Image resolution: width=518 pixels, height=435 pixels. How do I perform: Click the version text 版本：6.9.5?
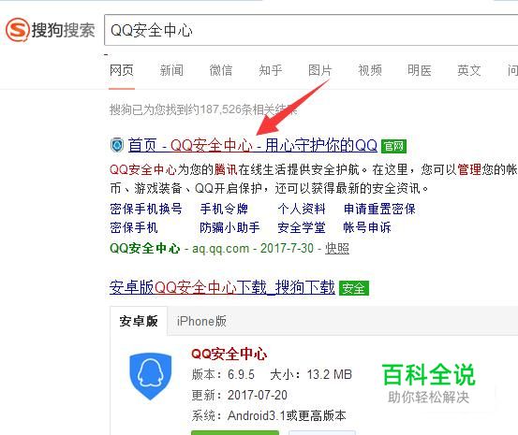(223, 374)
